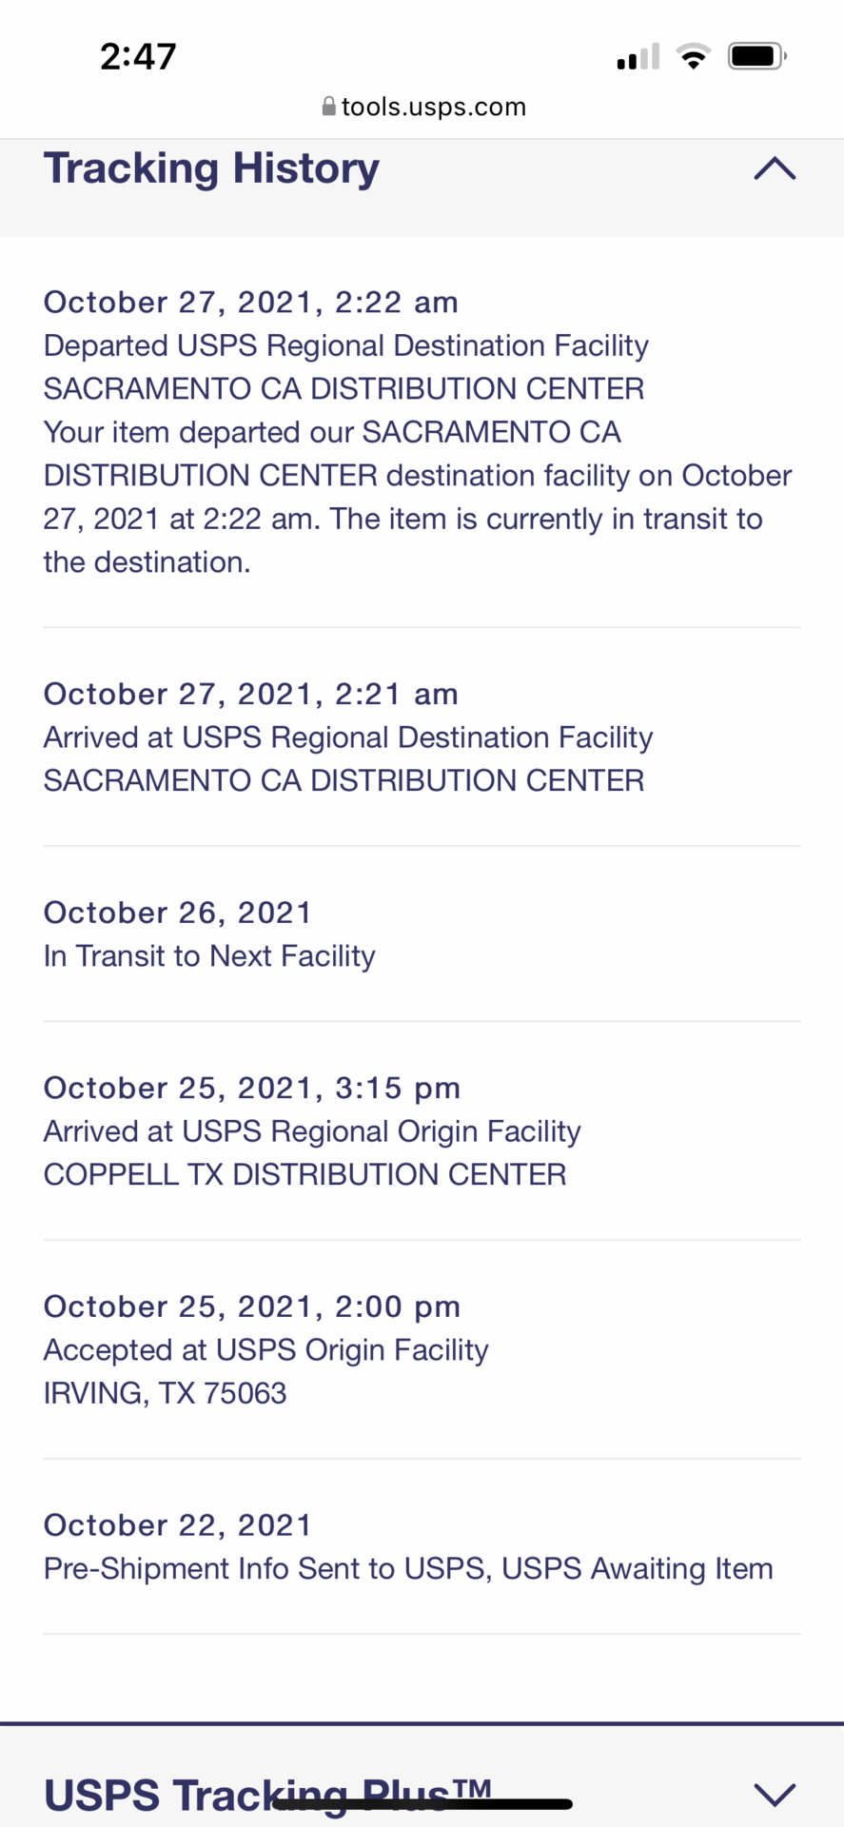The image size is (844, 1827).
Task: Select the October 27, 2021, 2:22 am entry
Action: 422,432
